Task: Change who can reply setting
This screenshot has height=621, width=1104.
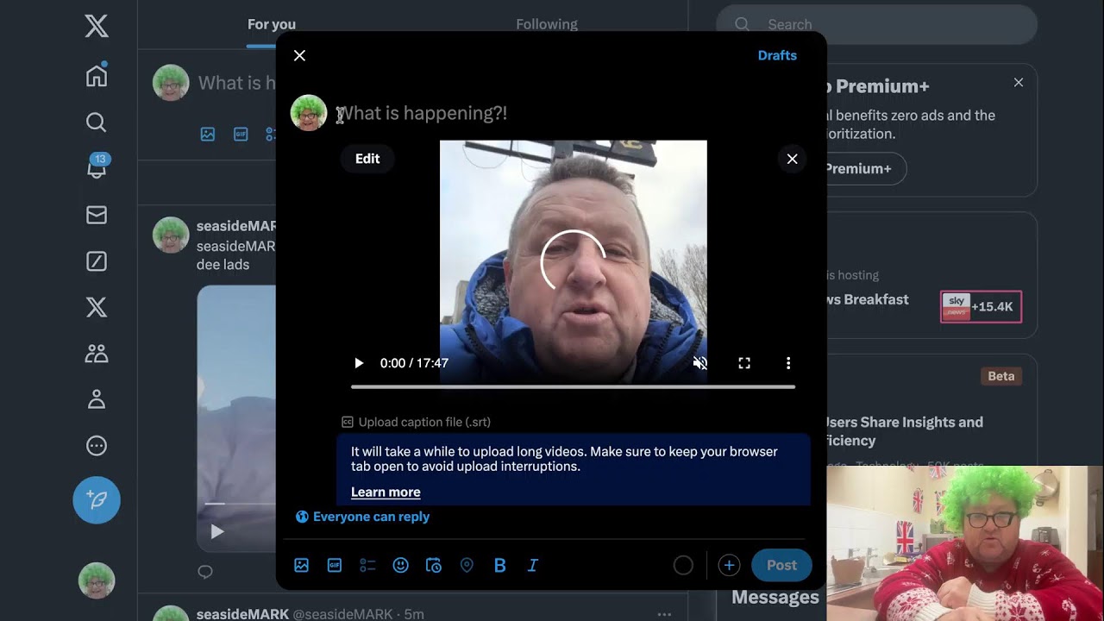Action: point(362,517)
